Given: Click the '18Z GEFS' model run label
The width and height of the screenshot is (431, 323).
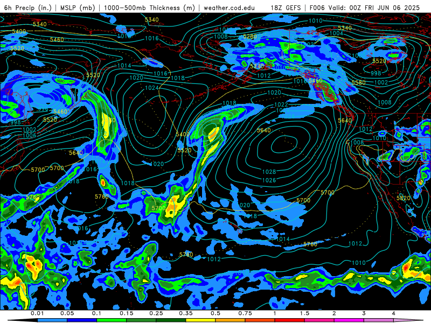Looking at the screenshot, I should coord(286,8).
